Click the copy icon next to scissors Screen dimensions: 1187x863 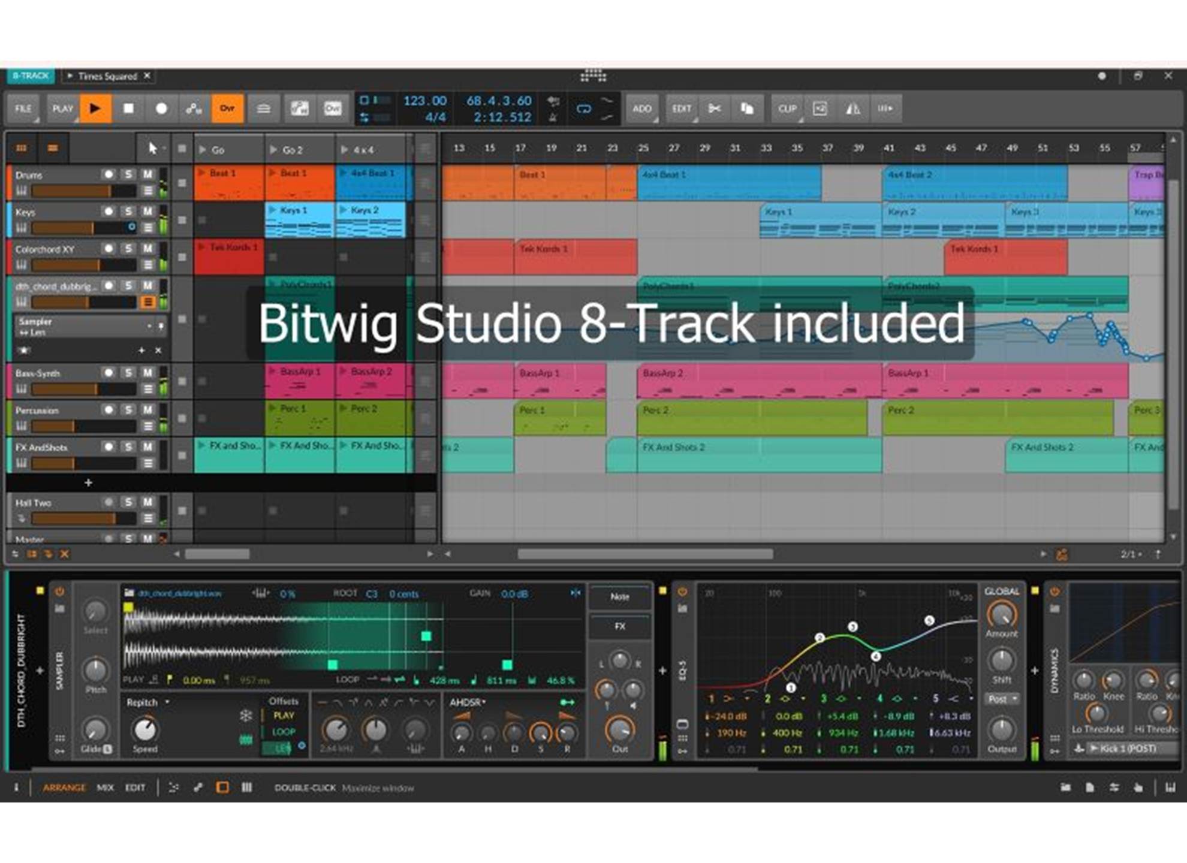click(x=746, y=108)
